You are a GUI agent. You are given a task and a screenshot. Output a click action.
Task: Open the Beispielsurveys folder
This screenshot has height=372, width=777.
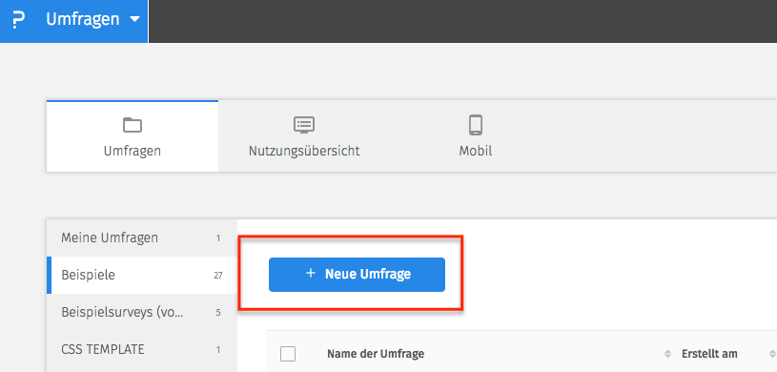pos(142,313)
